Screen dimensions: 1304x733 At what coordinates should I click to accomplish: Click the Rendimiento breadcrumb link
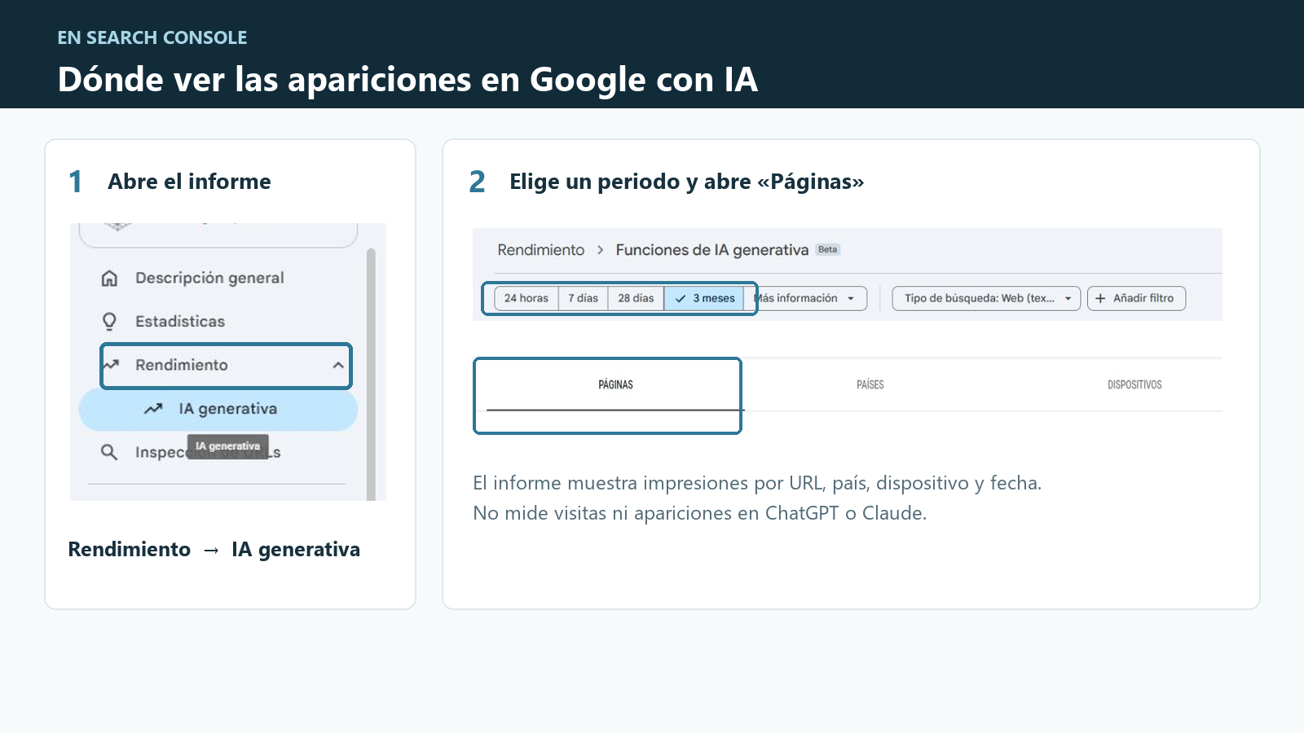click(x=541, y=250)
